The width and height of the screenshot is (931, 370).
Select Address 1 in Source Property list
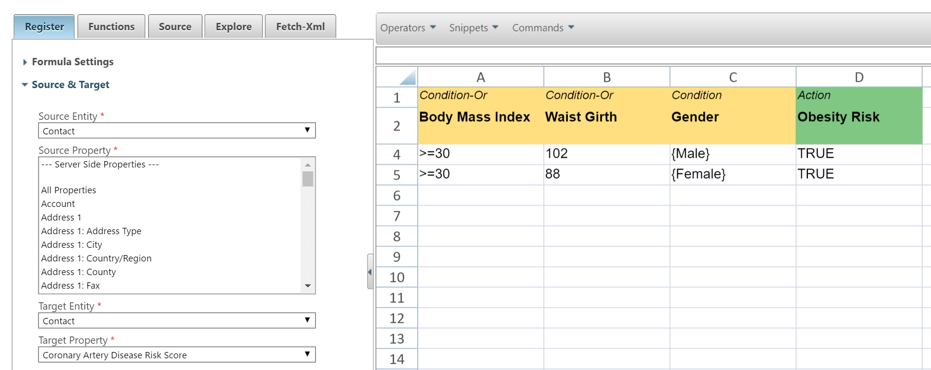click(170, 218)
